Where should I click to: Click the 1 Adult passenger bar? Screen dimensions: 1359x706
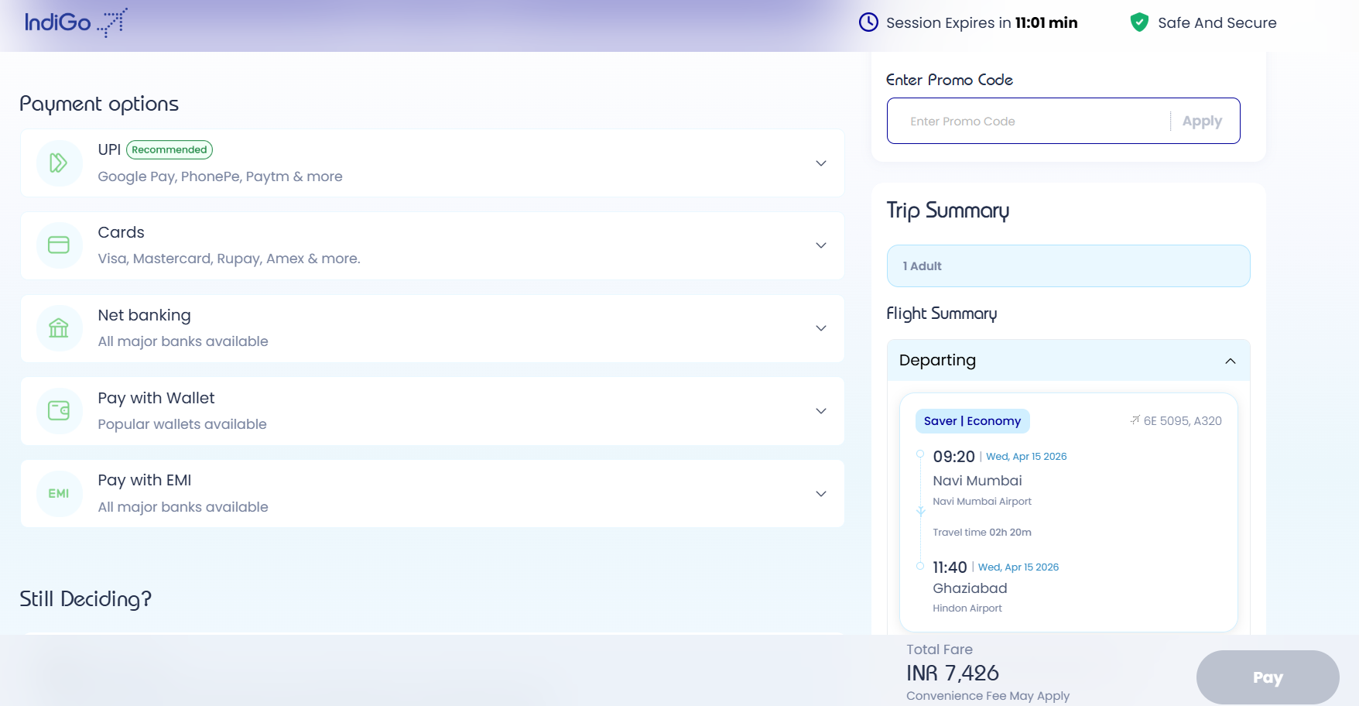[1068, 266]
